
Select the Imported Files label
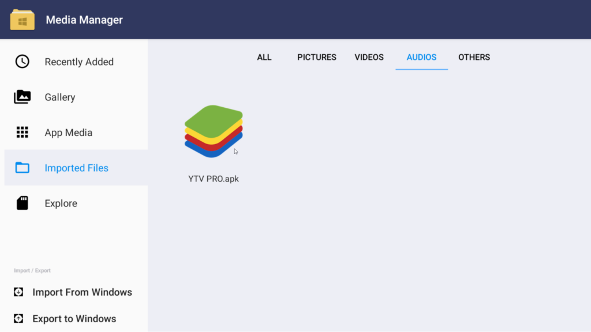(77, 168)
